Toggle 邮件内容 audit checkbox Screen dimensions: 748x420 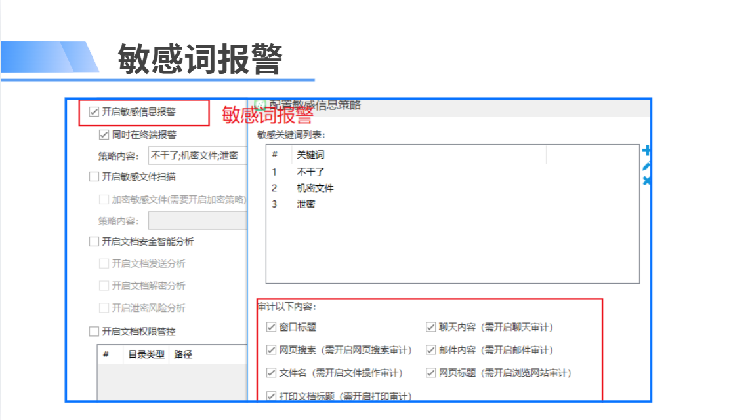tap(431, 350)
